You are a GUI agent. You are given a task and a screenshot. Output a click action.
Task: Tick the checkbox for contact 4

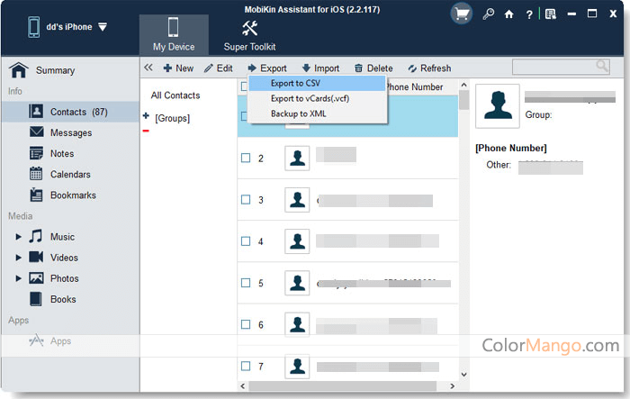coord(246,240)
